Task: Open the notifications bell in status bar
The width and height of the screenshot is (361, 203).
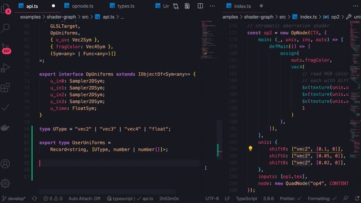Action: click(356, 198)
